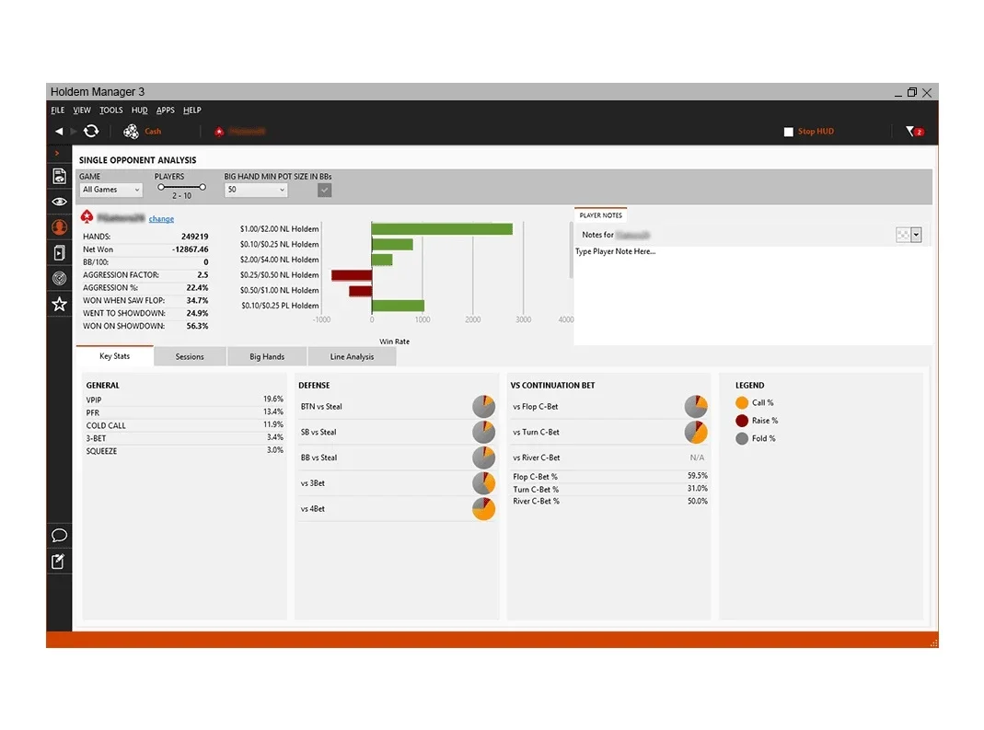Screen dimensions: 984x730
Task: Click the dark red Raise % legend dot
Action: 742,421
